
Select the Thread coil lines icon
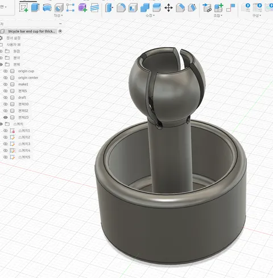94,8
